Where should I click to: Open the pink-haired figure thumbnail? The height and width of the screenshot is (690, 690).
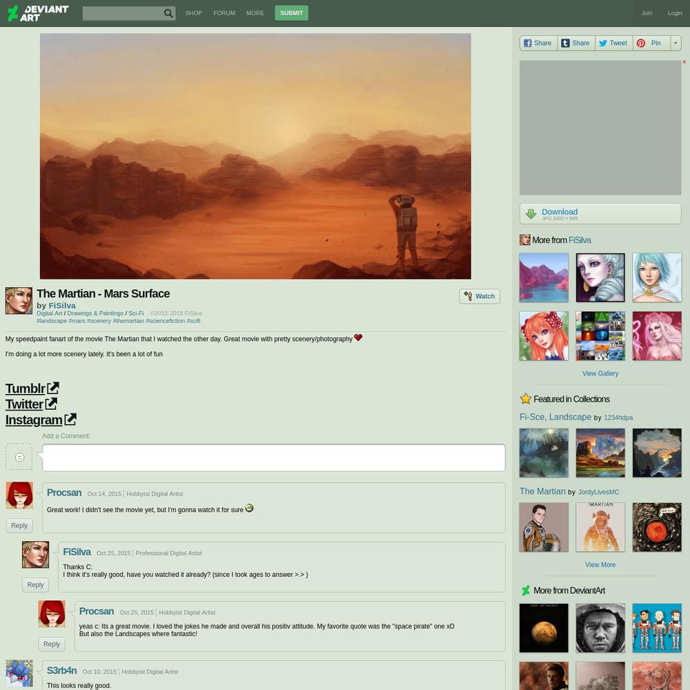(657, 336)
